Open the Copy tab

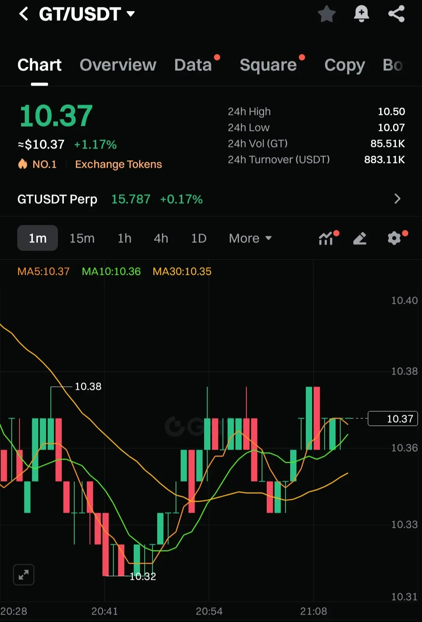[x=345, y=65]
